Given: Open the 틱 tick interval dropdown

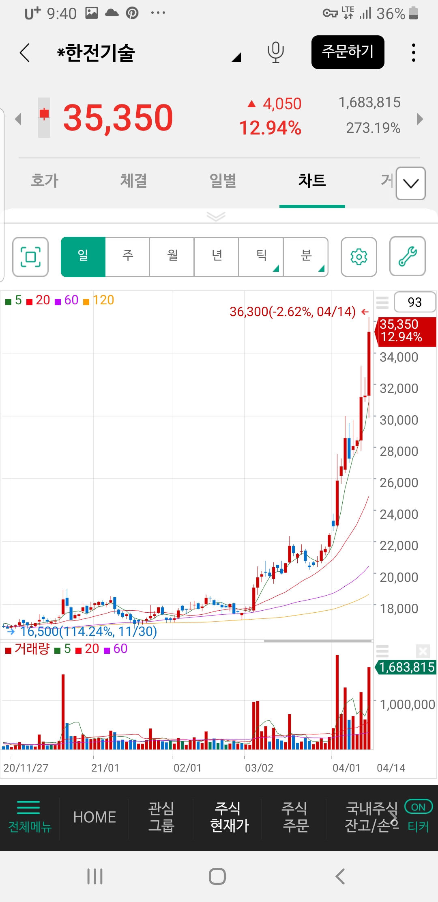Looking at the screenshot, I should (261, 257).
